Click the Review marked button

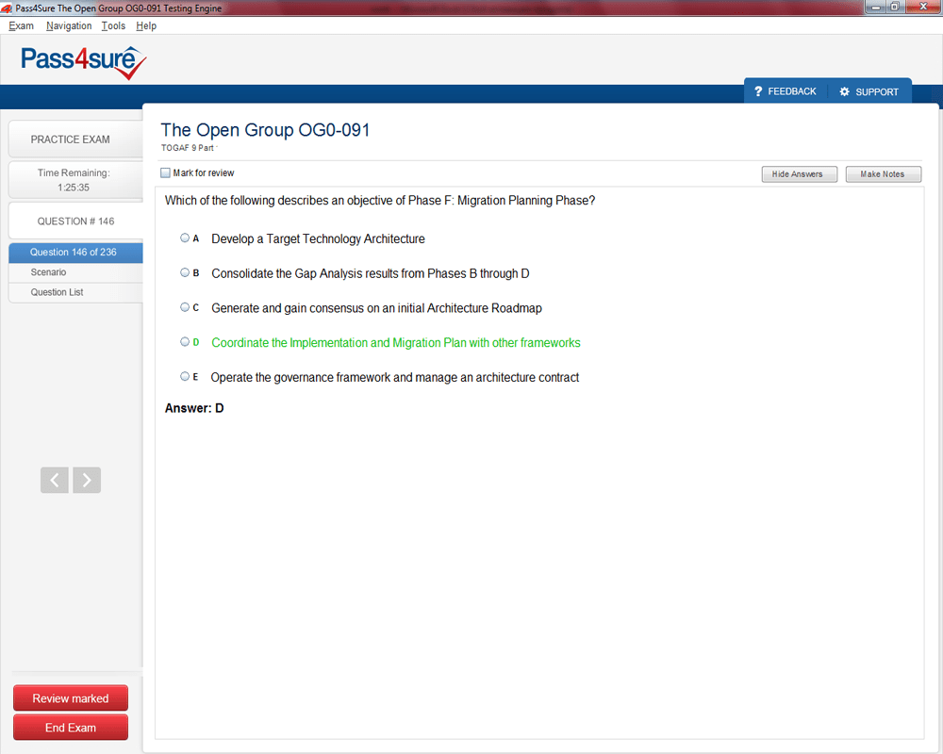pyautogui.click(x=71, y=698)
